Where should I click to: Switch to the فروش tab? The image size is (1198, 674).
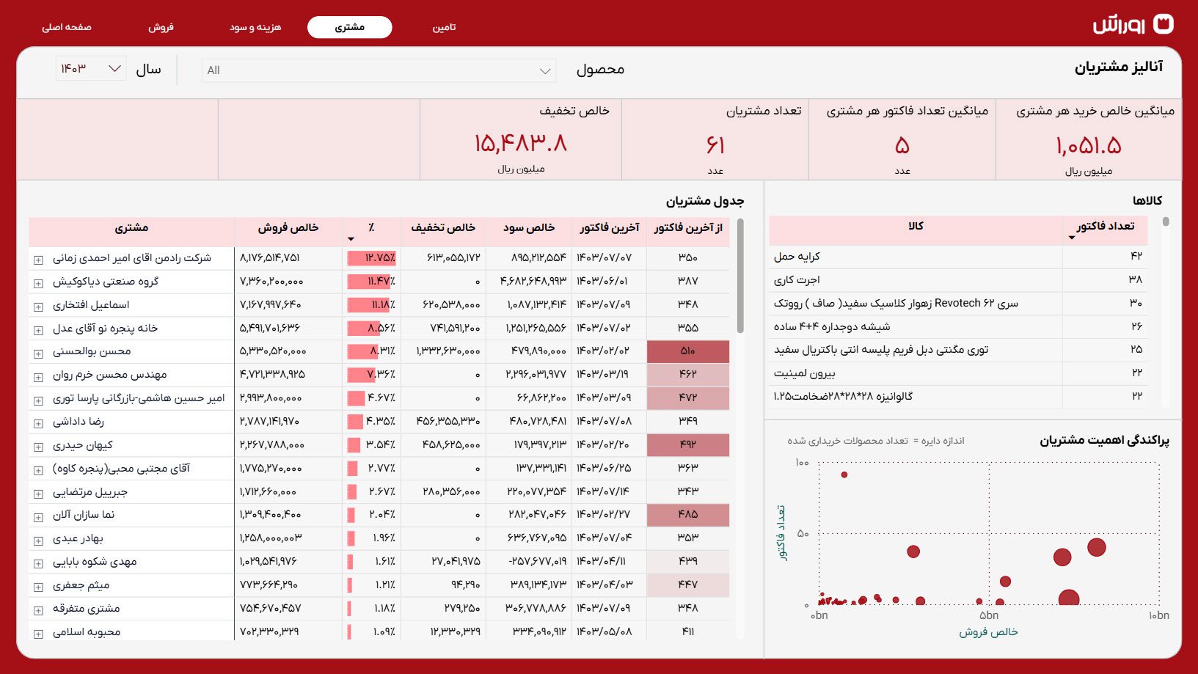click(161, 27)
